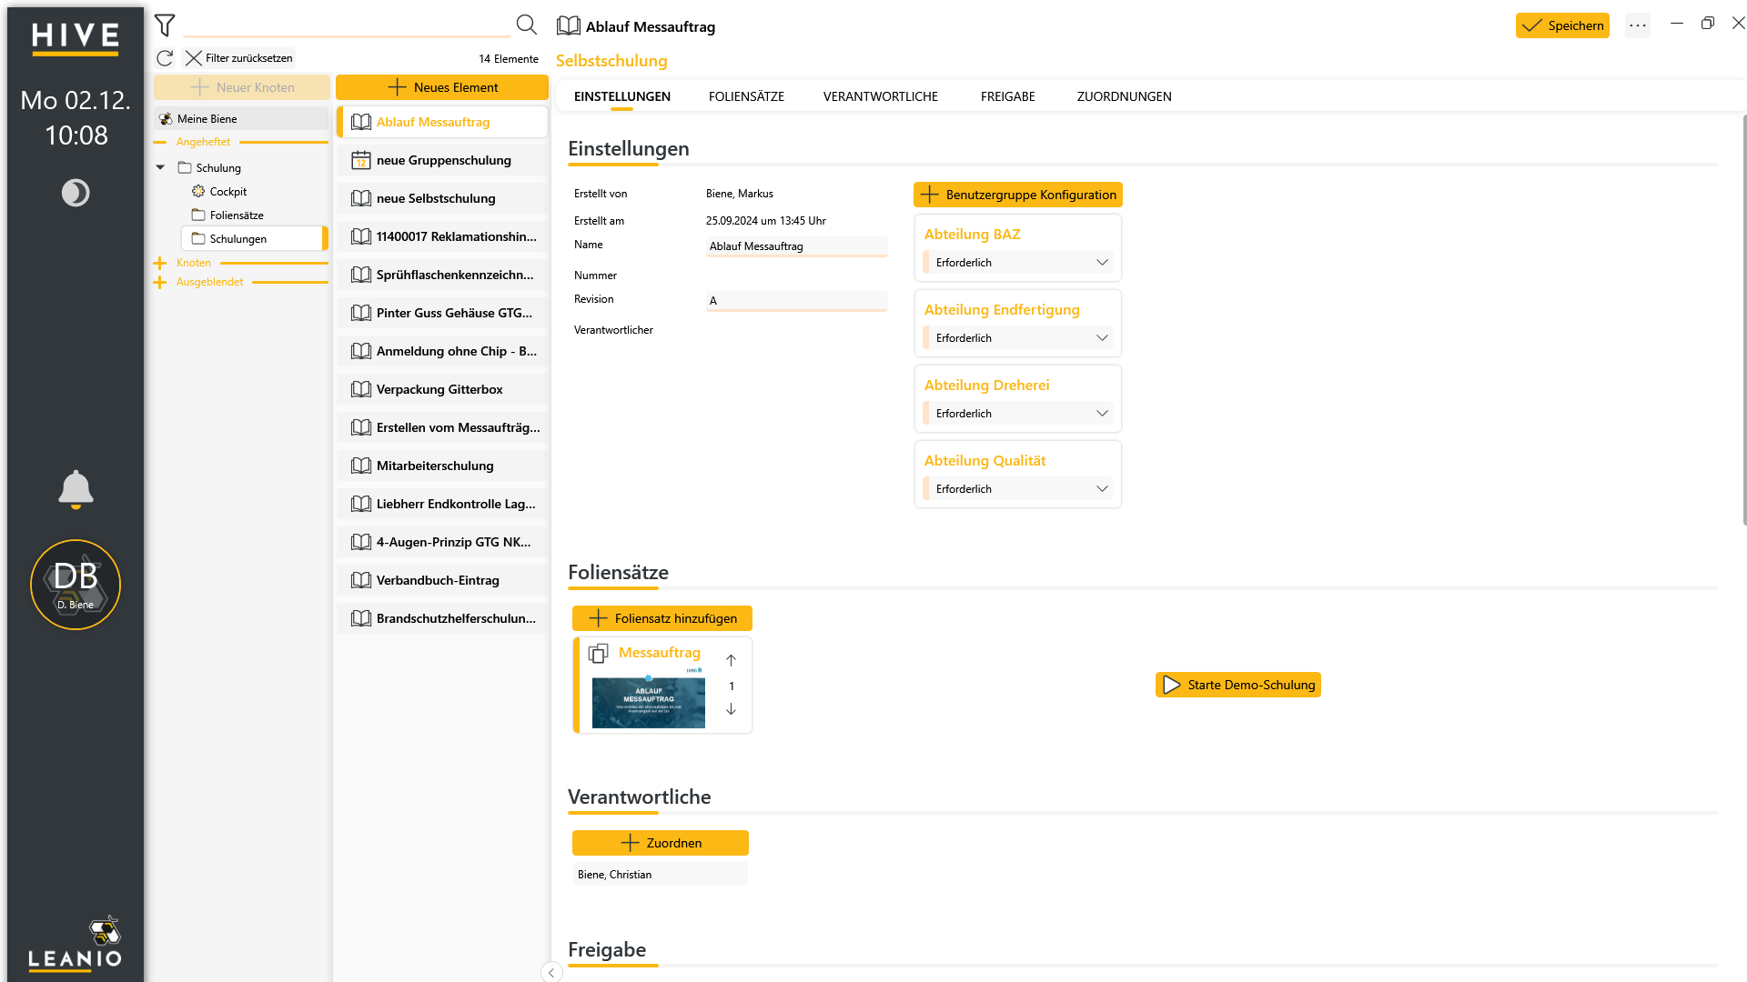Click Neues Element button
1747x982 pixels.
(x=442, y=87)
